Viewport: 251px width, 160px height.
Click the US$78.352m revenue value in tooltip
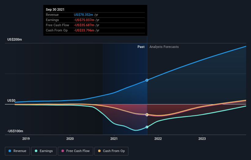tap(83, 15)
